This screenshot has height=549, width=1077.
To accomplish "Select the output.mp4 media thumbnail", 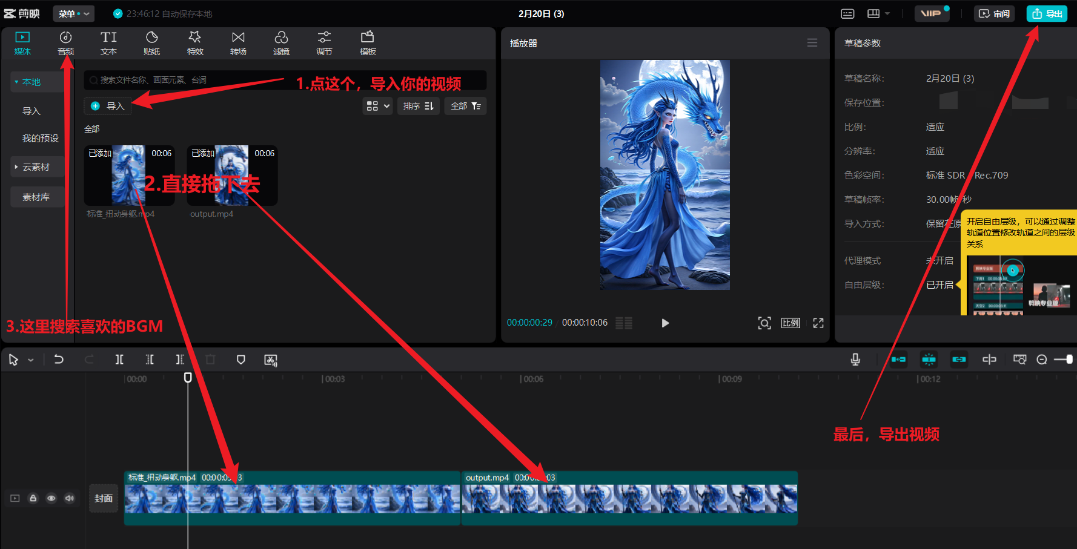I will pyautogui.click(x=232, y=175).
